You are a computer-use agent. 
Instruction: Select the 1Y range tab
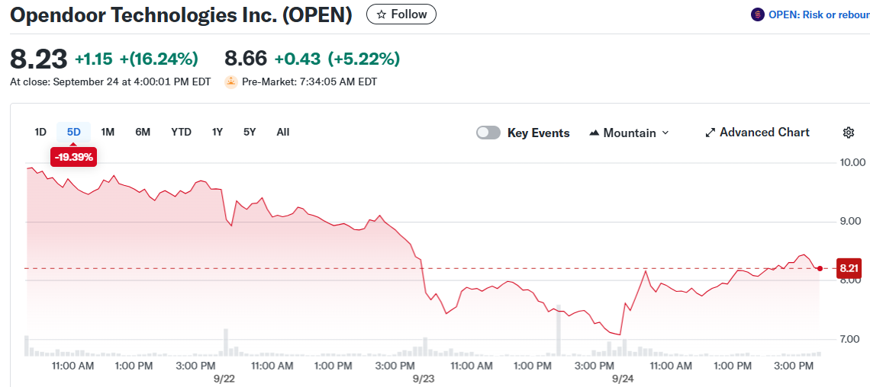[x=217, y=132]
